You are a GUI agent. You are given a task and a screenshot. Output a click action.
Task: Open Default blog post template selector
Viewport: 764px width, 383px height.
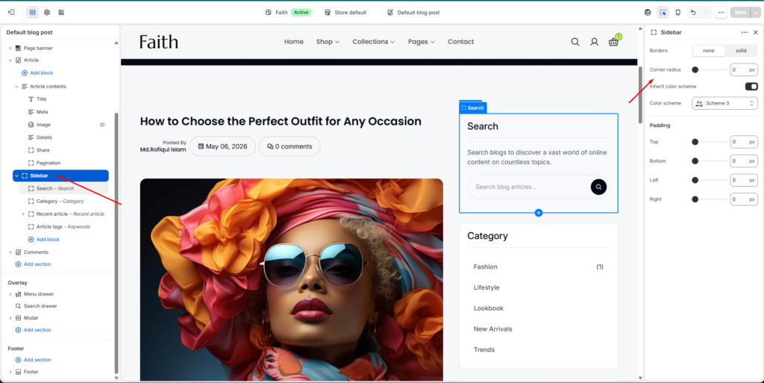(413, 13)
